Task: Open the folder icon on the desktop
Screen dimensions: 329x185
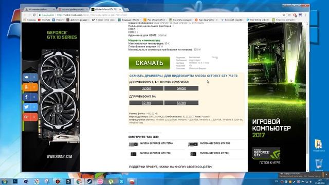Action: click(319, 145)
